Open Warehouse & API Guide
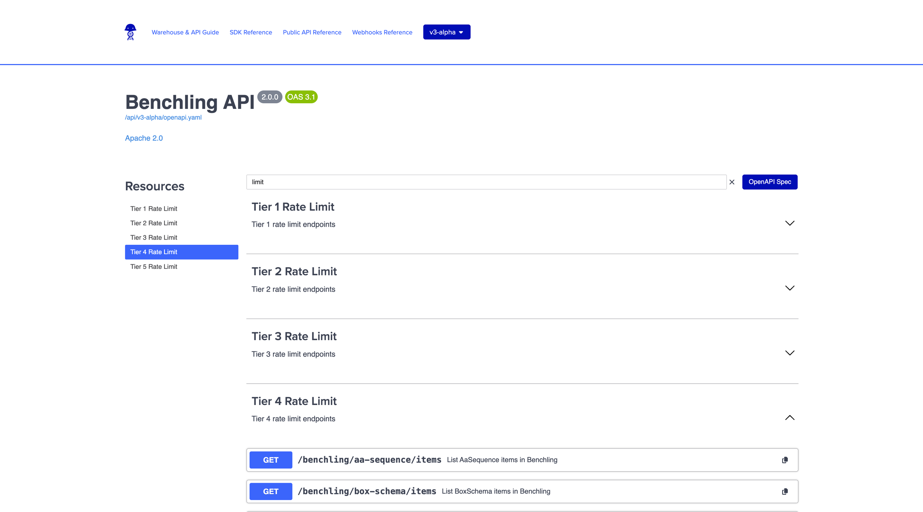 click(185, 32)
